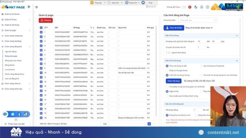Click the play circle icon in header
This screenshot has width=246, height=138.
click(207, 7)
